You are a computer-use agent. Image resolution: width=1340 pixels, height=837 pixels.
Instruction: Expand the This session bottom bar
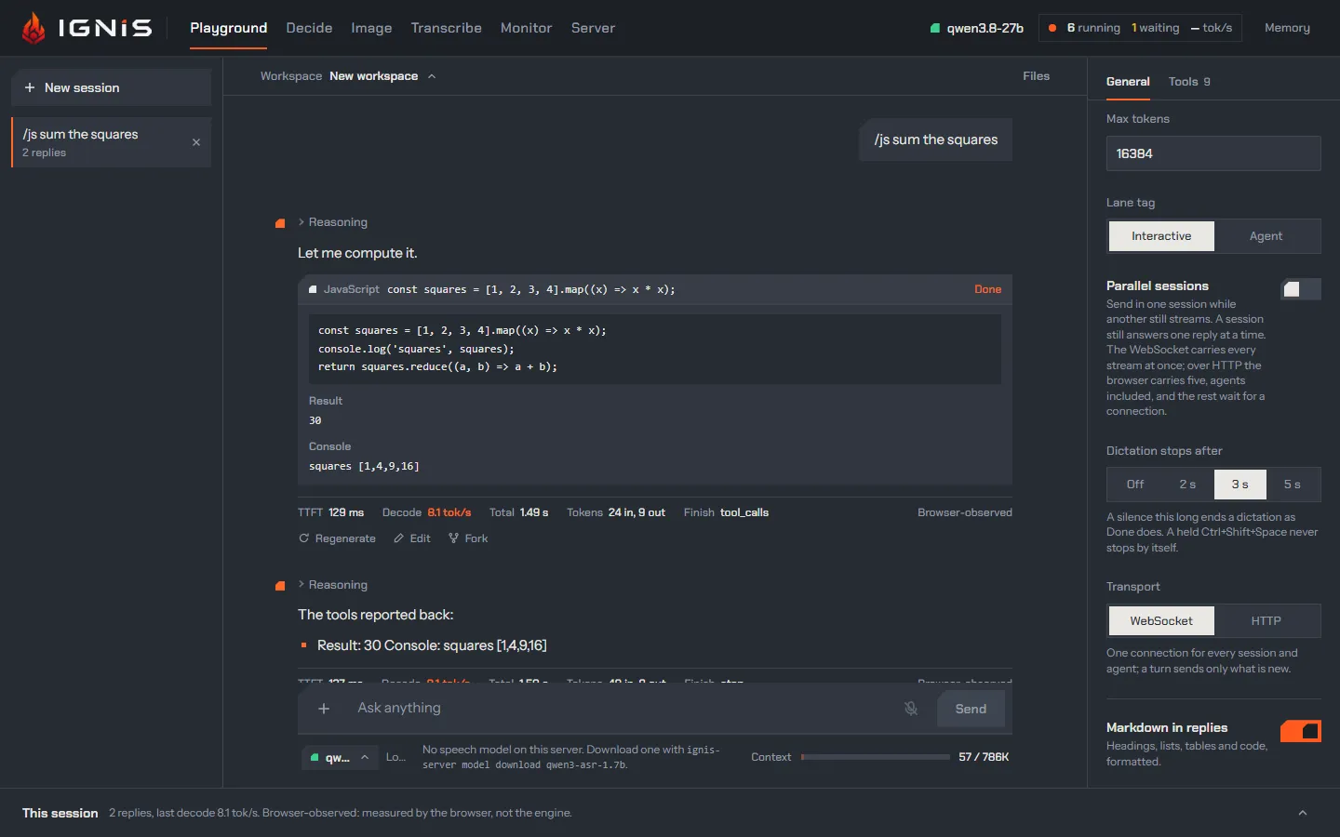(x=1303, y=813)
